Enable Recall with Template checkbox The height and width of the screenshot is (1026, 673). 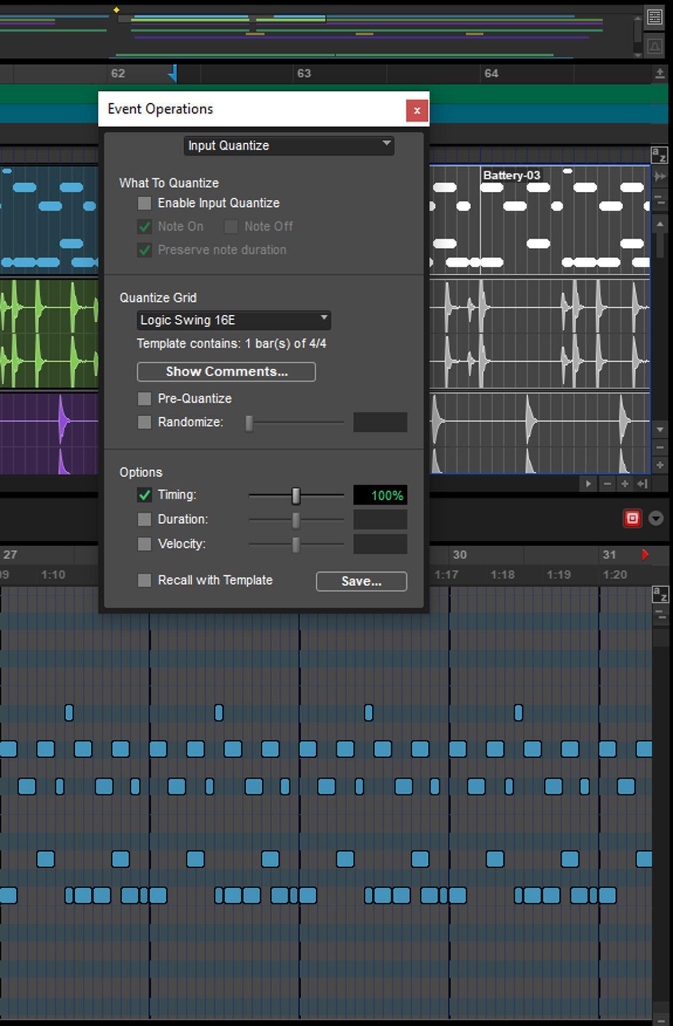coord(144,580)
